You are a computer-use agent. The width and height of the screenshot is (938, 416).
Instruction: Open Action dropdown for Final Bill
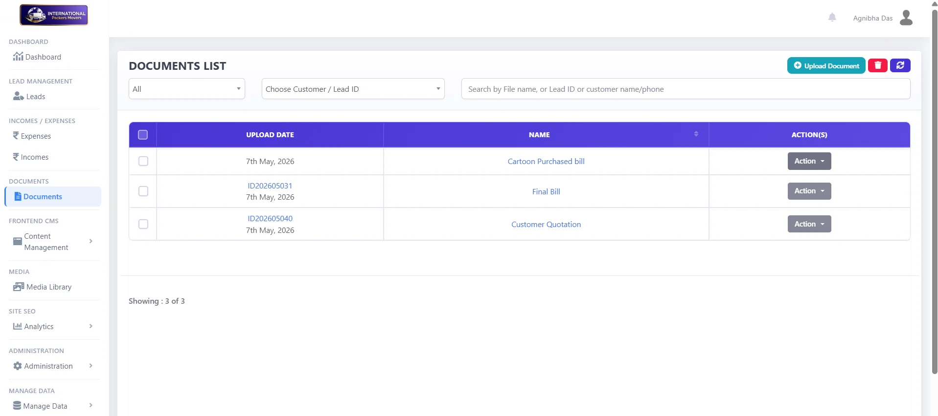[809, 191]
